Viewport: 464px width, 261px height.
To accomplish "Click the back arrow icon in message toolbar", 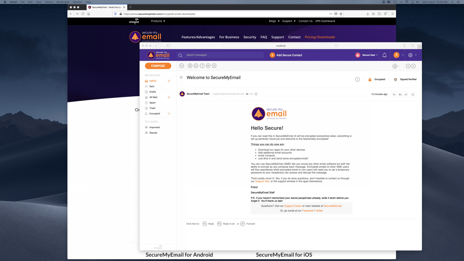I will pos(182,66).
